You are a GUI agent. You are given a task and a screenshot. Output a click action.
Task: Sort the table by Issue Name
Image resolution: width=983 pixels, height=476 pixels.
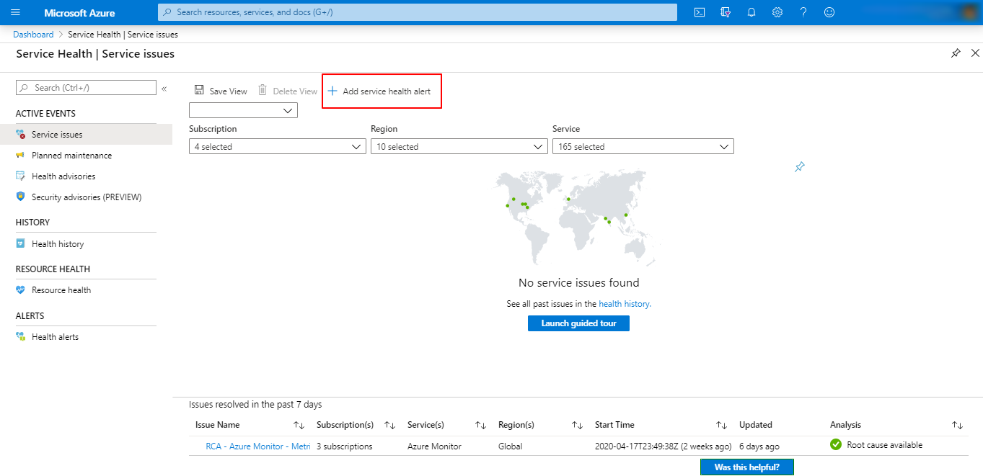pyautogui.click(x=299, y=425)
